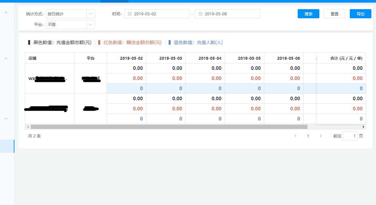Image resolution: width=376 pixels, height=205 pixels.
Task: Click the 共 2 条 total count text
Action: [x=34, y=136]
